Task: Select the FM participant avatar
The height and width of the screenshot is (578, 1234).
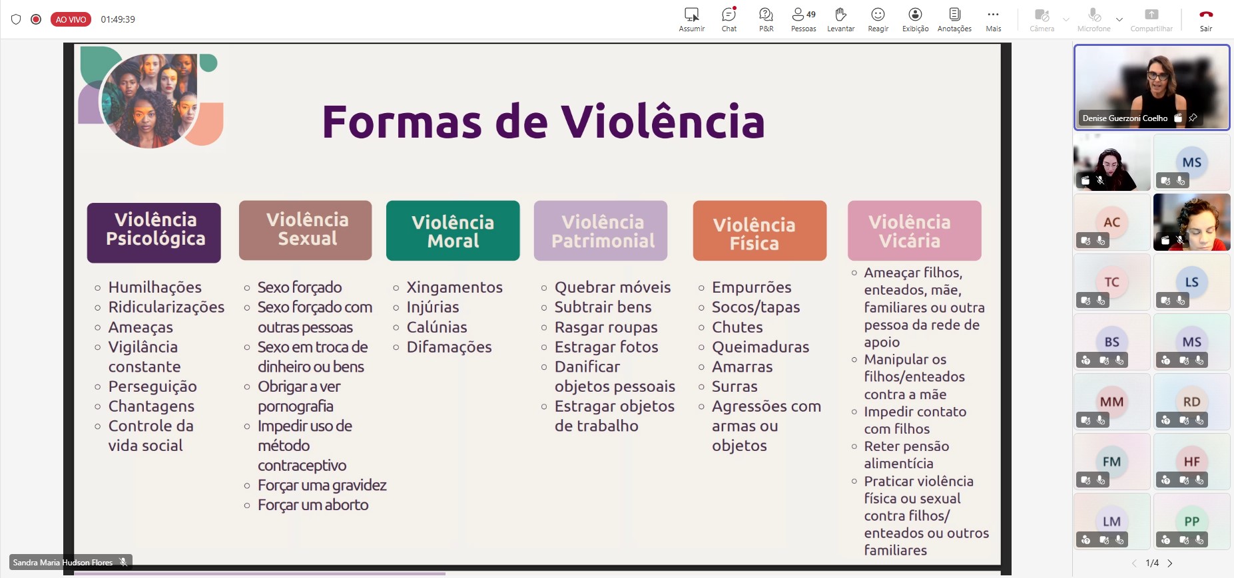Action: [x=1111, y=462]
